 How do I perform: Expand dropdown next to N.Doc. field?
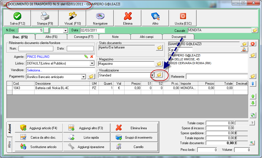(x=65, y=30)
